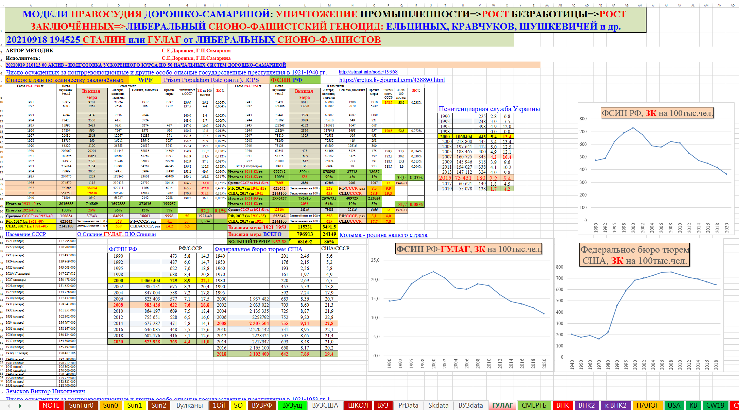
Task: Click the Население СССР link
Action: 26,234
